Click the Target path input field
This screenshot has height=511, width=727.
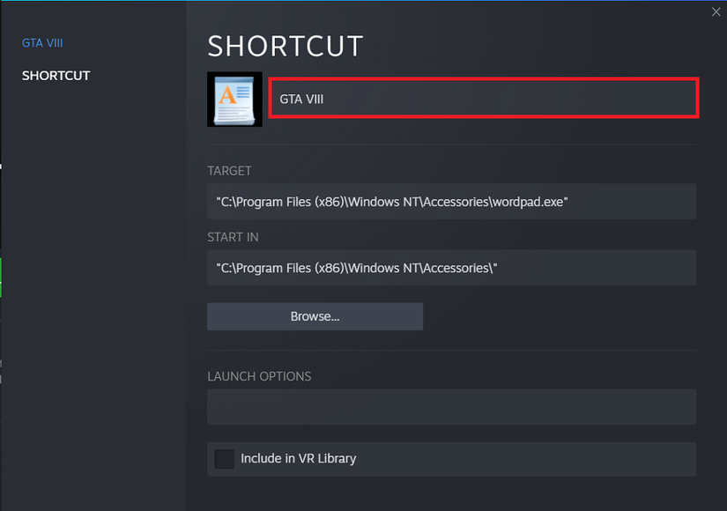coord(451,202)
